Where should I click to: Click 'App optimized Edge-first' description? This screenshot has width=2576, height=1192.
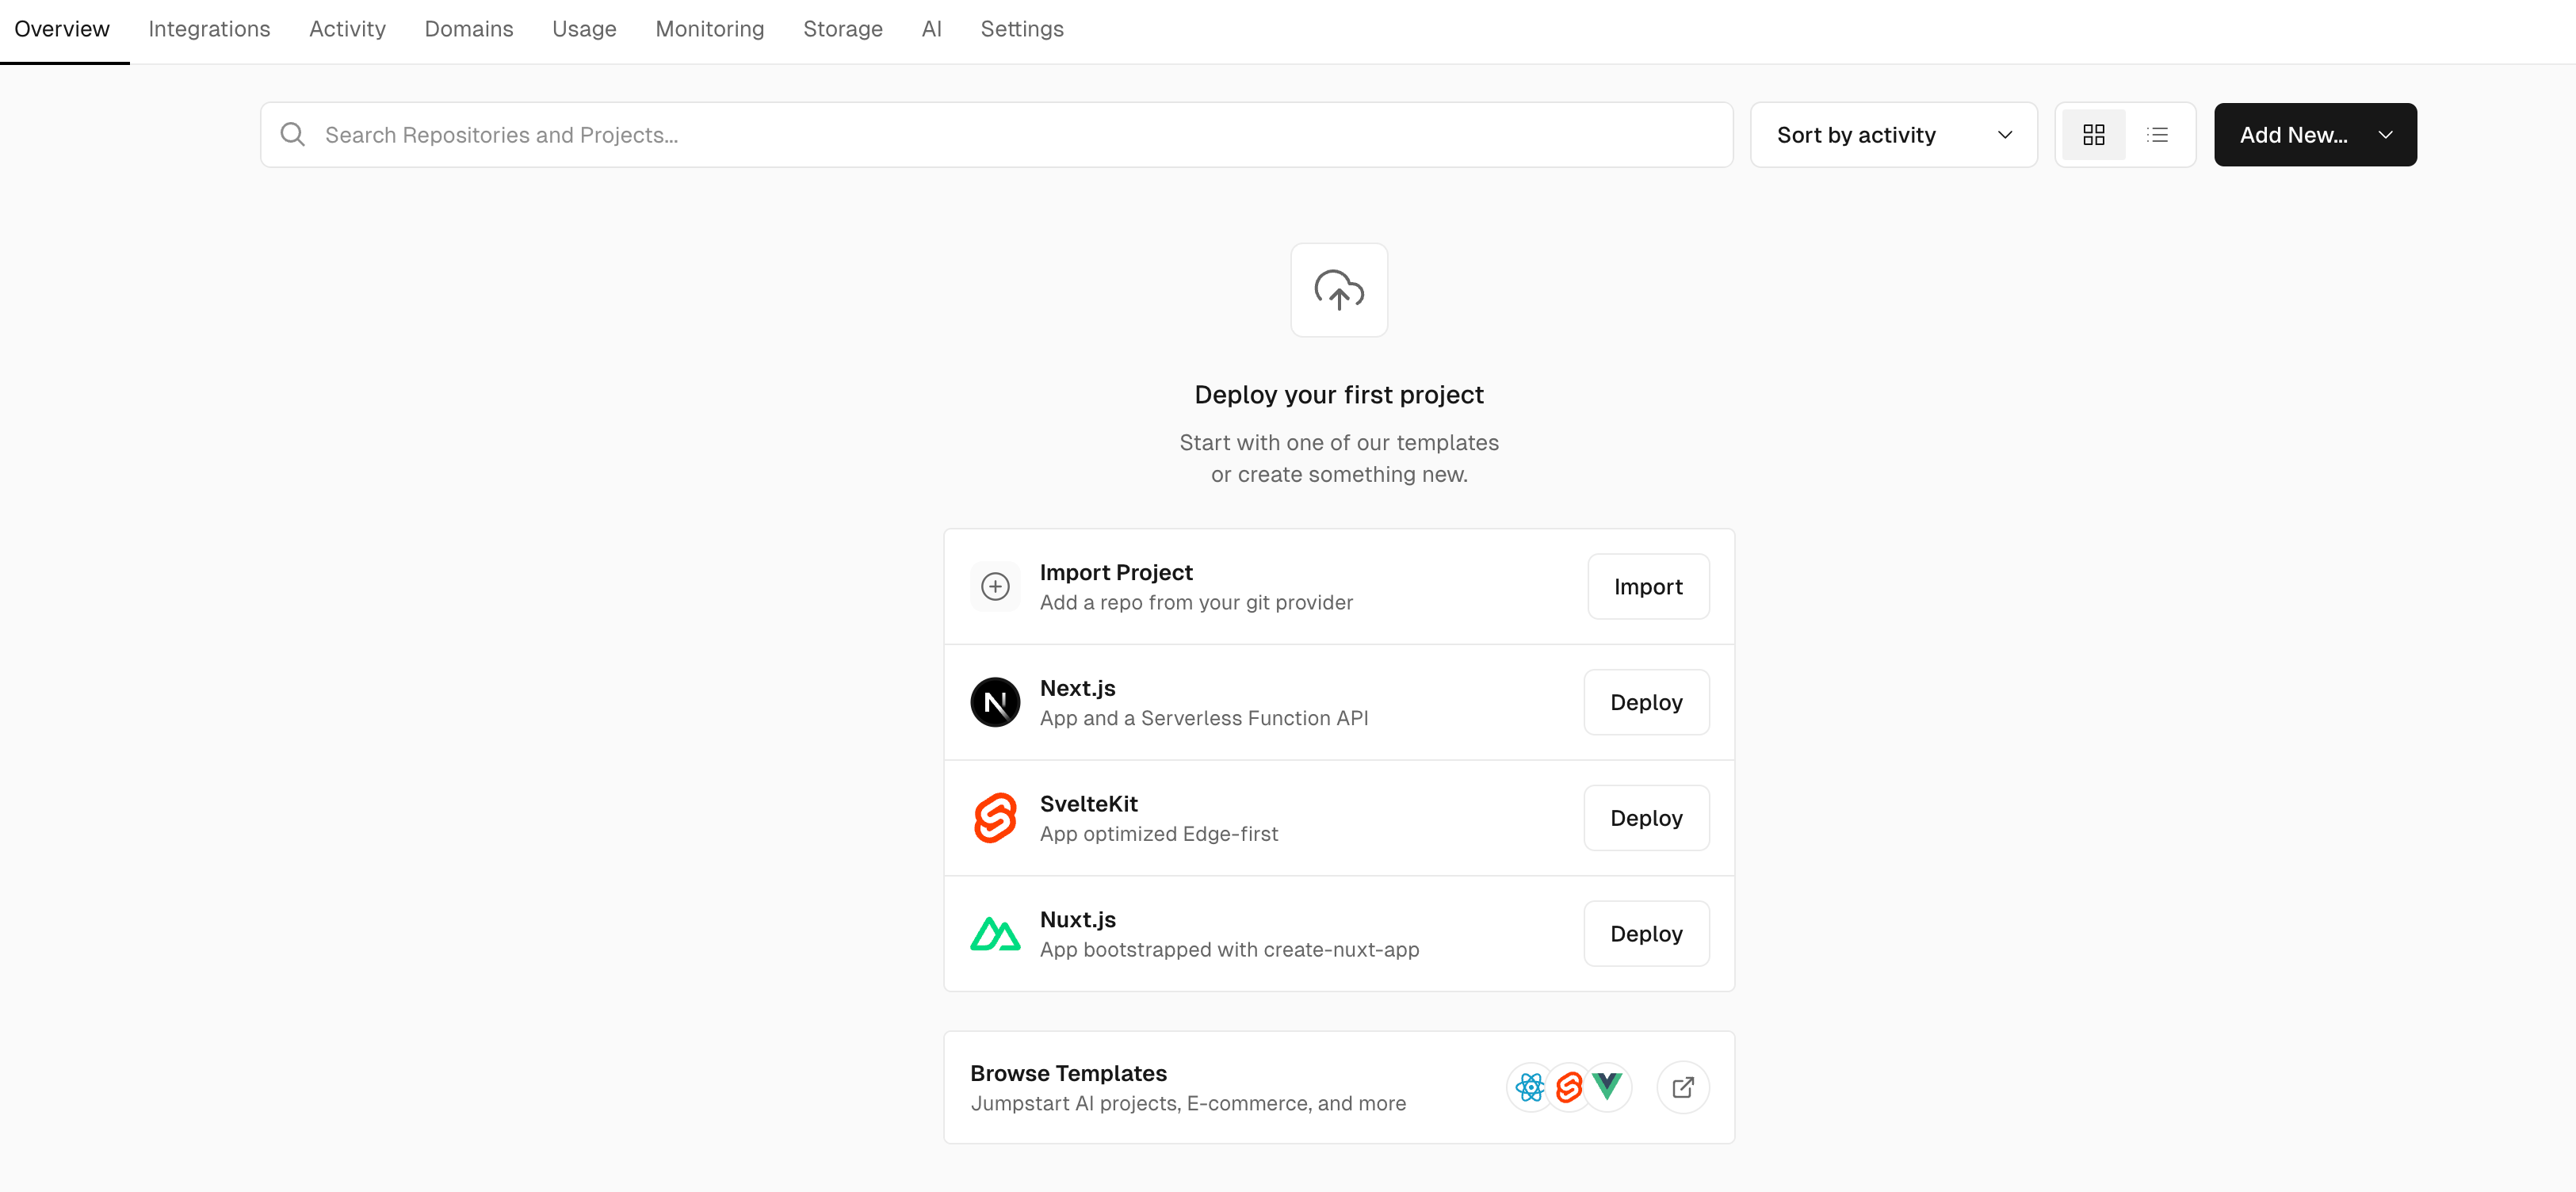point(1159,834)
